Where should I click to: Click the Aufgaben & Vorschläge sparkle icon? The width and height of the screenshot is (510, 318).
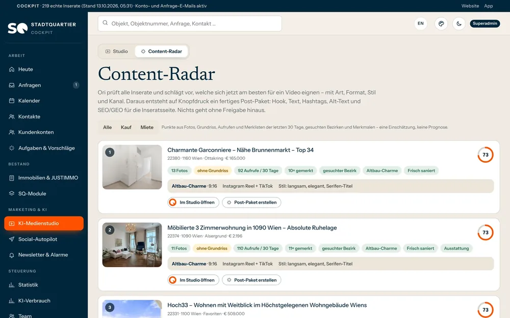(12, 148)
